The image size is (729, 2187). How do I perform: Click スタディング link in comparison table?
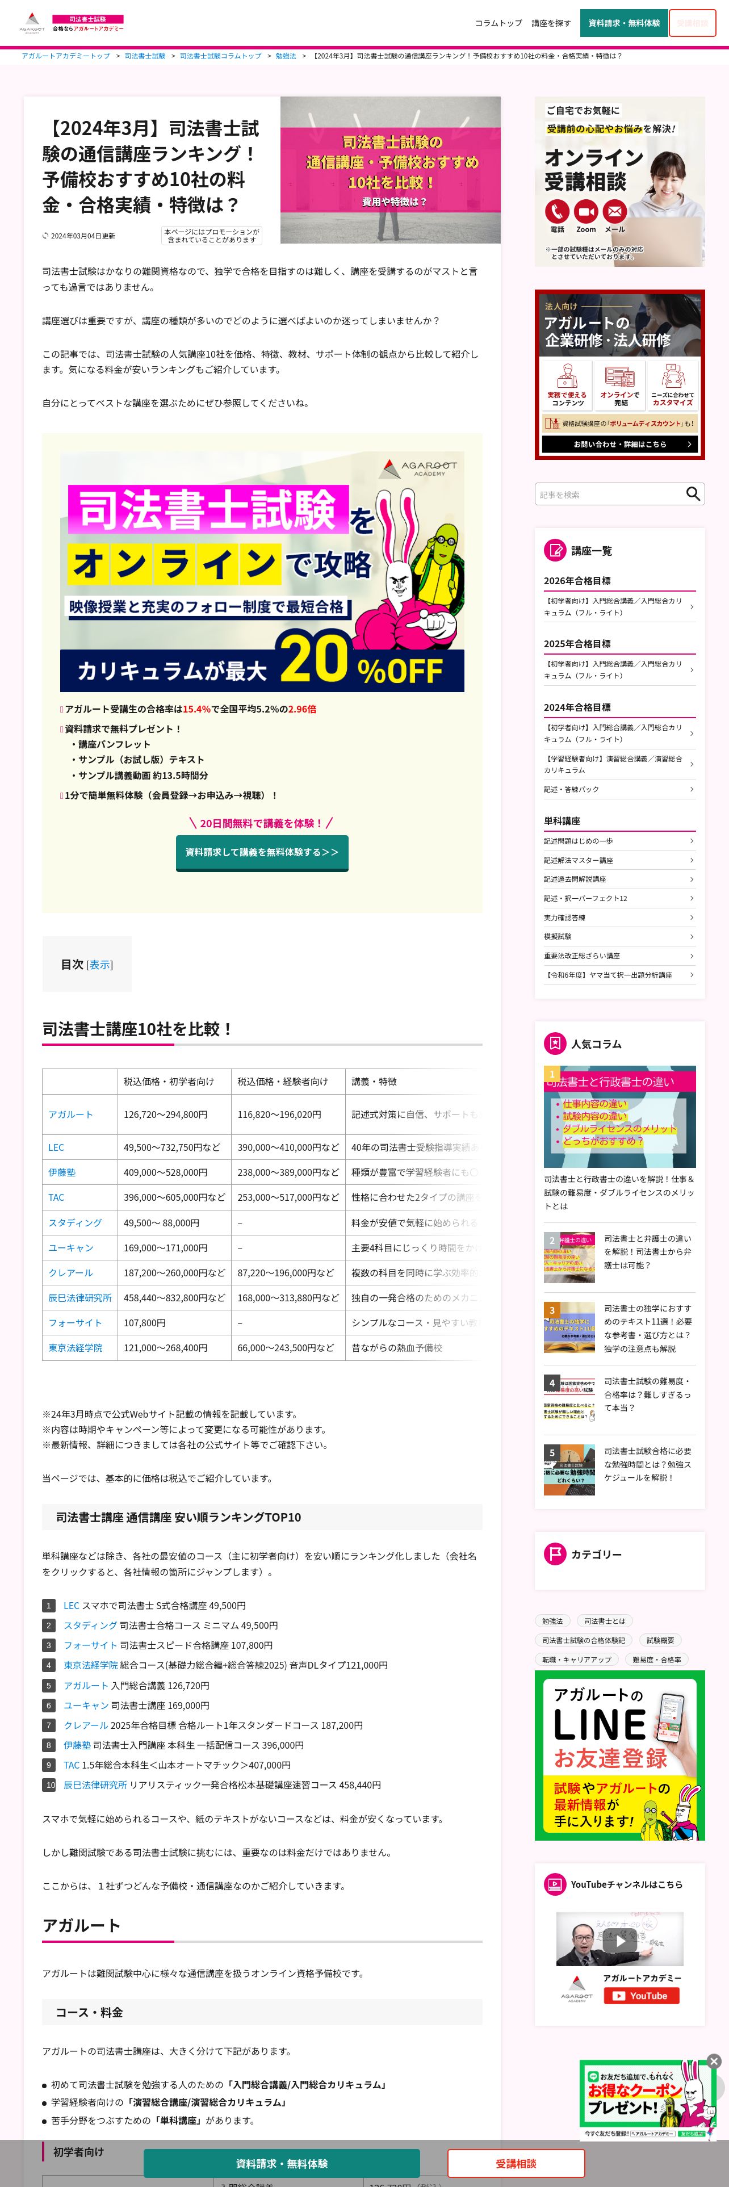pyautogui.click(x=75, y=1222)
